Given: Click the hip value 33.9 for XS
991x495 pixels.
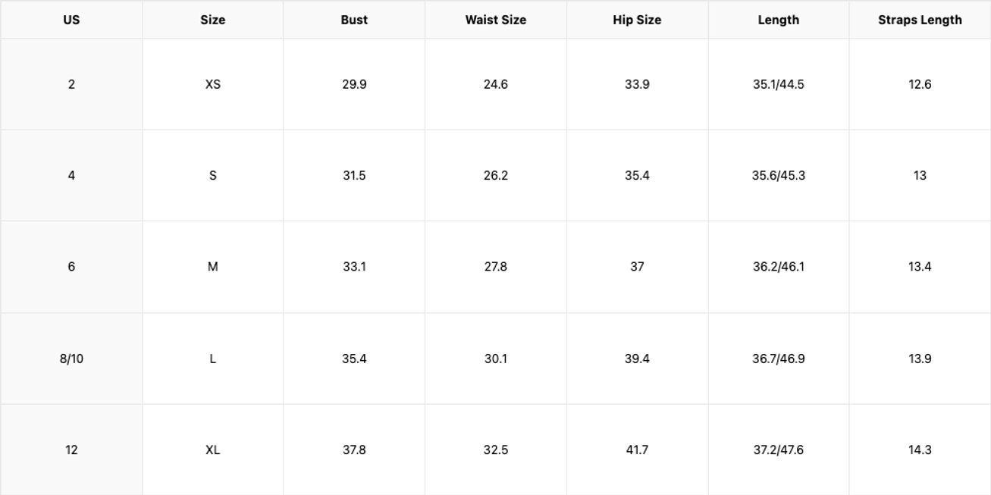Looking at the screenshot, I should point(637,84).
